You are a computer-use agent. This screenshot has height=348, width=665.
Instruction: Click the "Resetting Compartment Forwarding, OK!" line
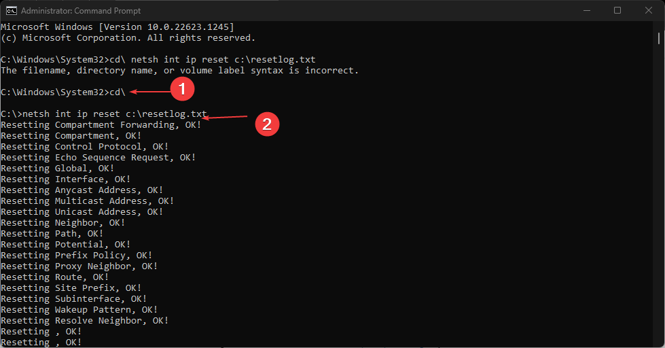(101, 124)
